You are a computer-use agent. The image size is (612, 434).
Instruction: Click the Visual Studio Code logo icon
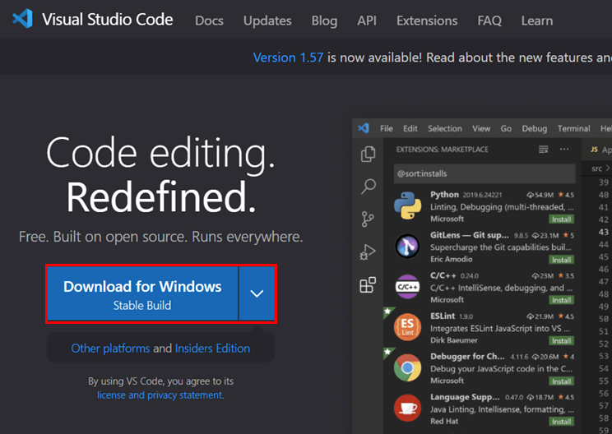coord(22,19)
